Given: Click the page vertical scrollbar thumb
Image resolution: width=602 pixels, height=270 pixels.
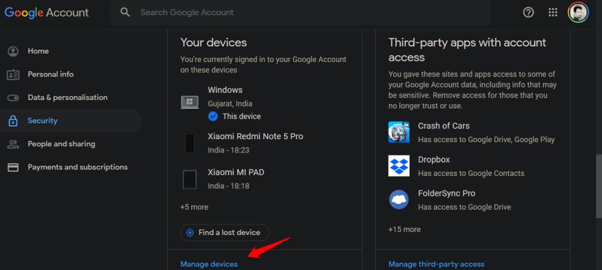Looking at the screenshot, I should point(598,186).
